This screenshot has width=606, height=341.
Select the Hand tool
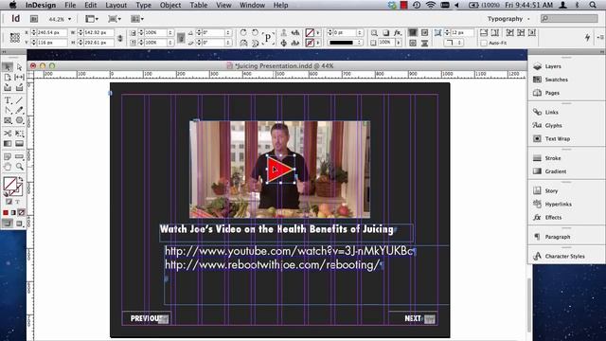click(8, 167)
